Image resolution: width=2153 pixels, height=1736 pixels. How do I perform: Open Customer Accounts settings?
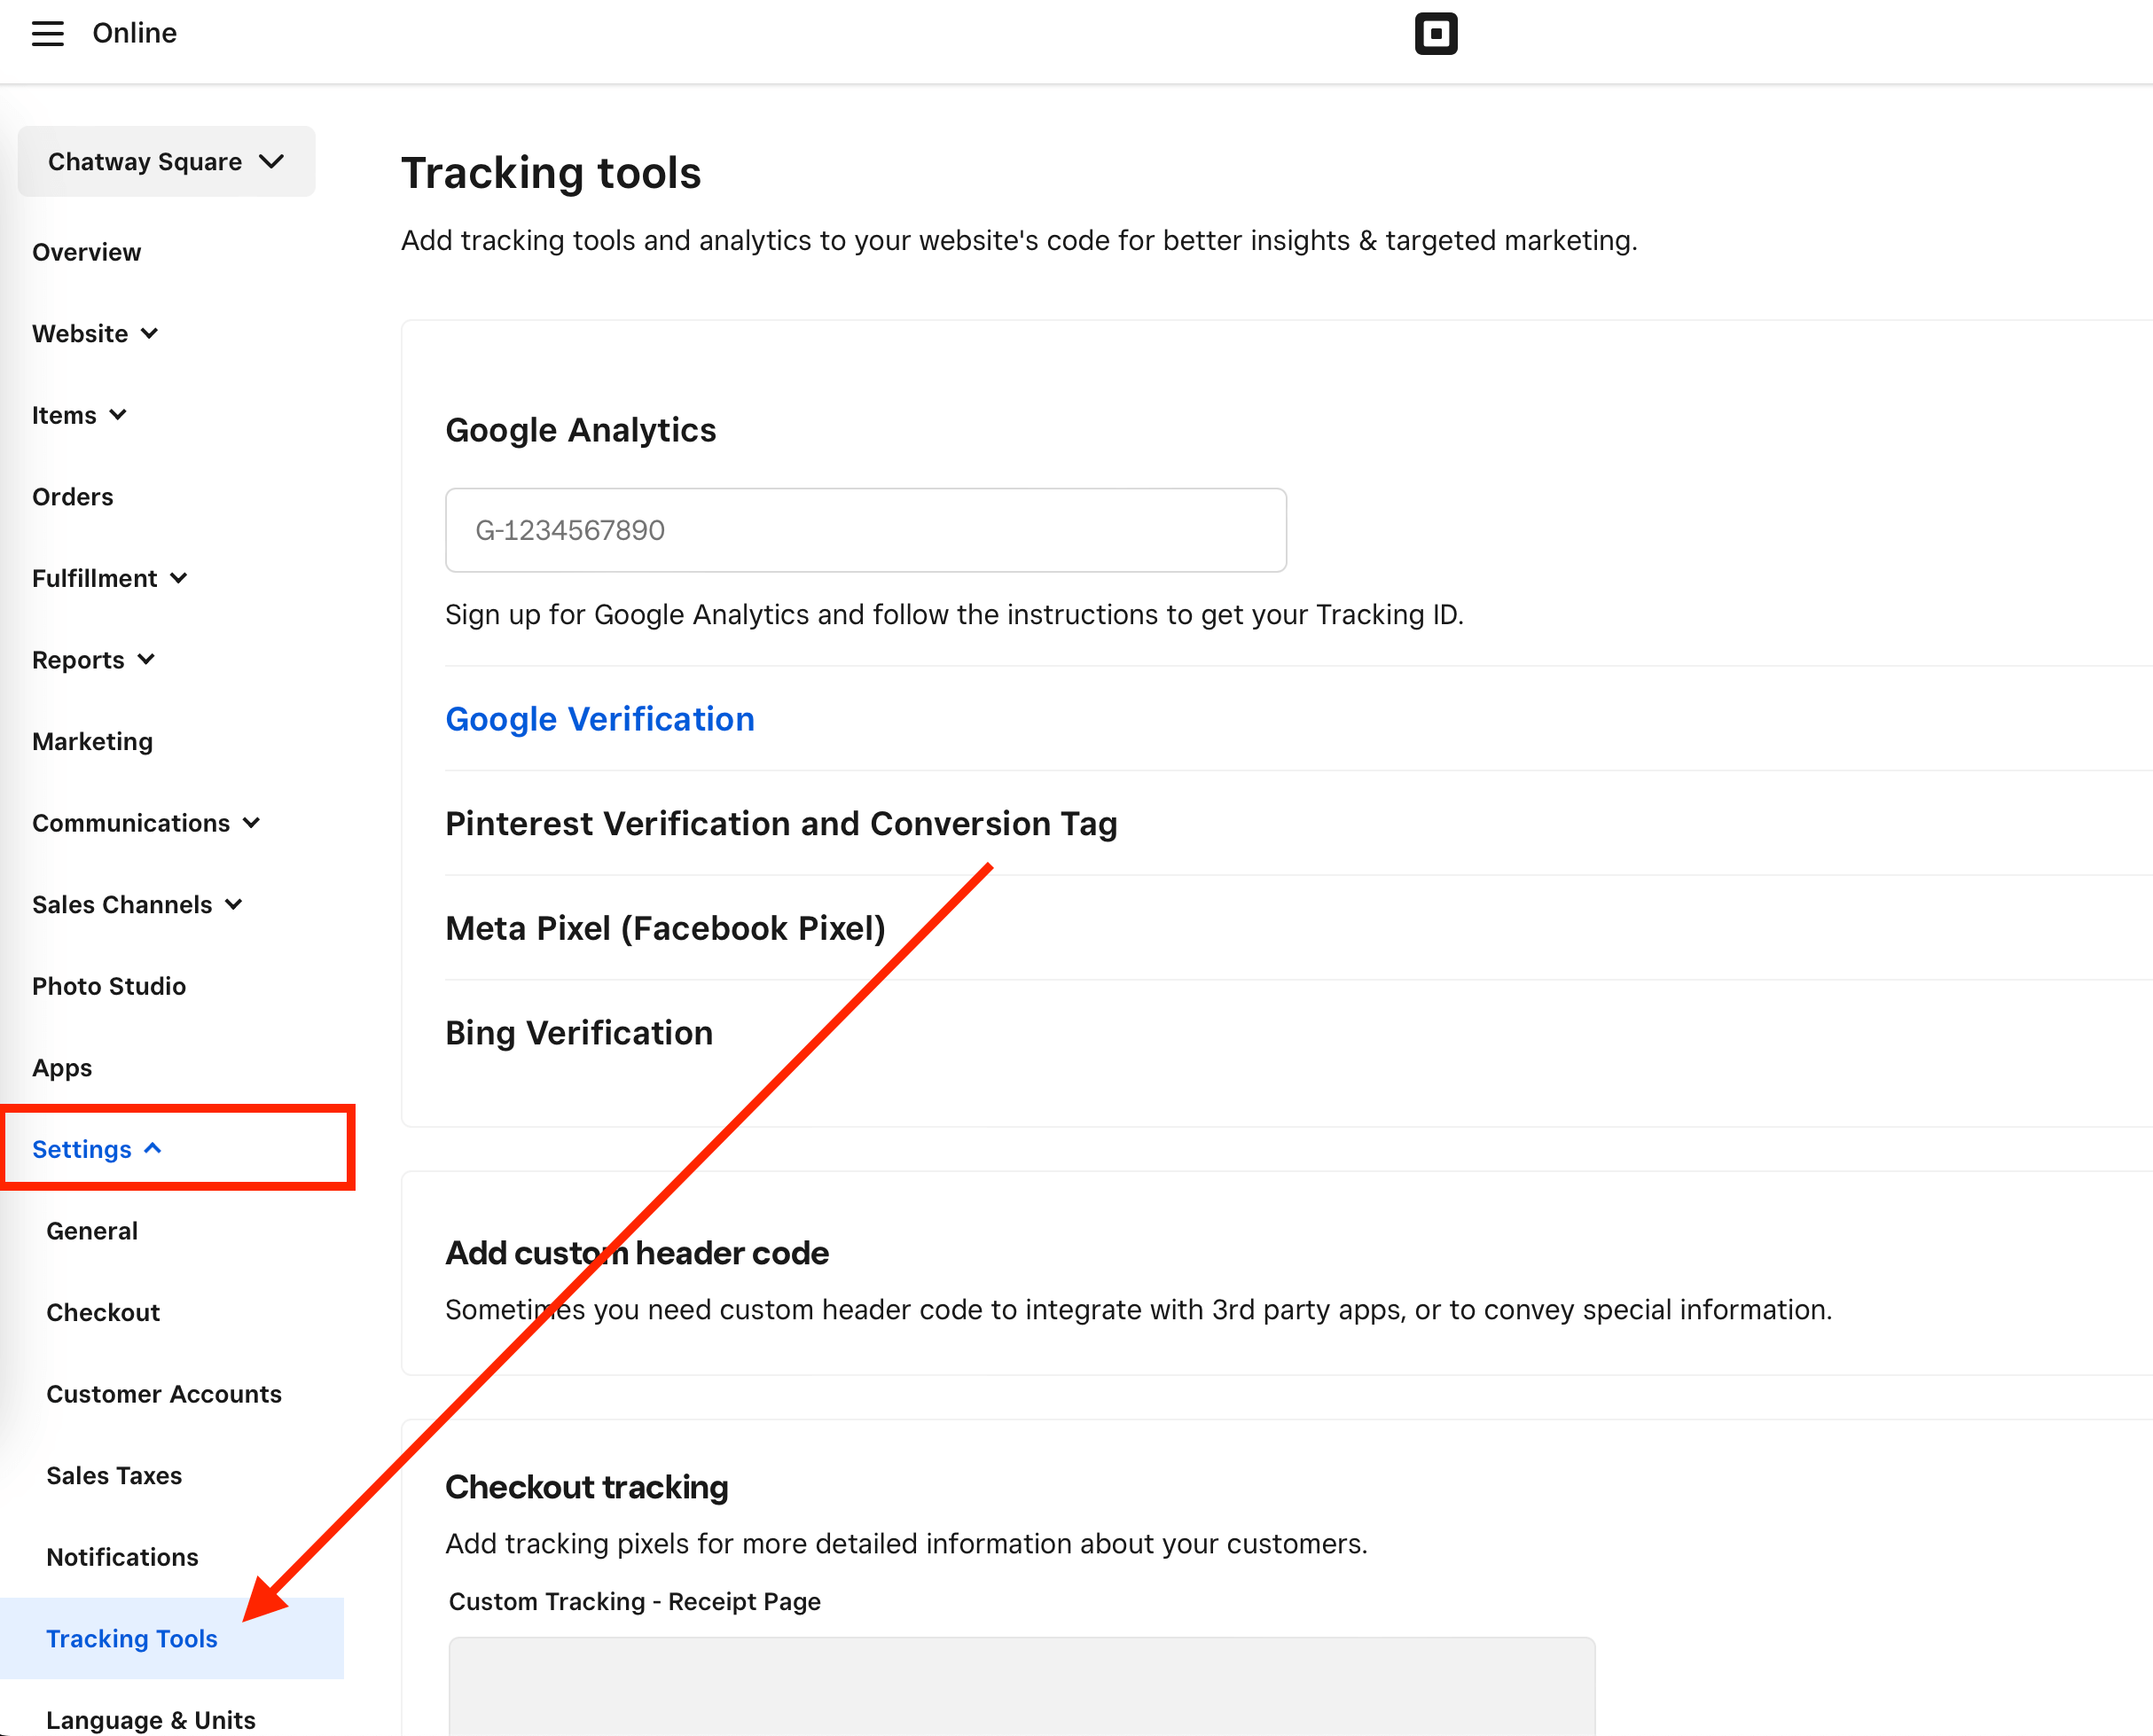click(x=164, y=1394)
